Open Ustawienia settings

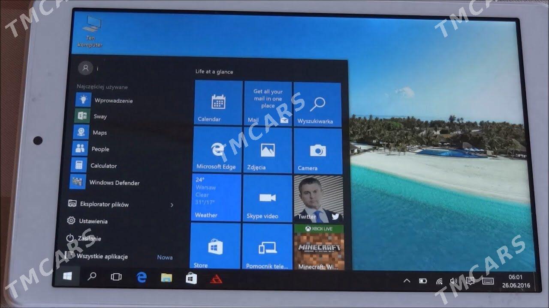click(x=87, y=221)
